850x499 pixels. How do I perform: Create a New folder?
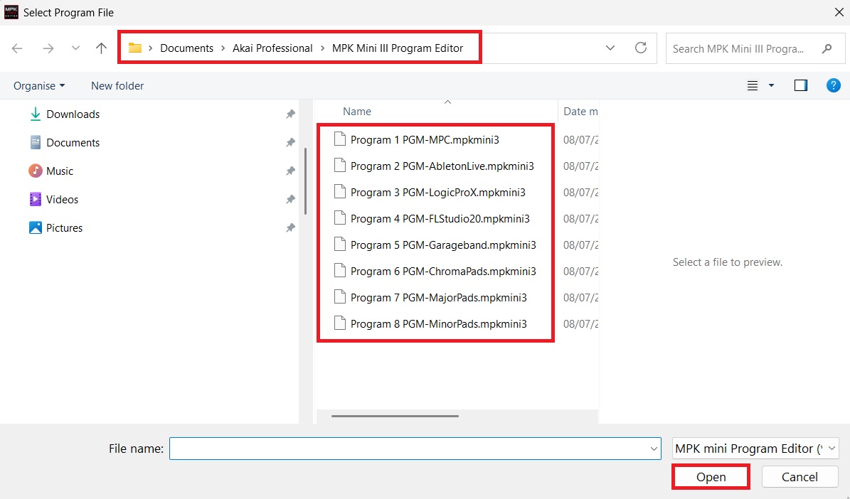click(x=117, y=85)
